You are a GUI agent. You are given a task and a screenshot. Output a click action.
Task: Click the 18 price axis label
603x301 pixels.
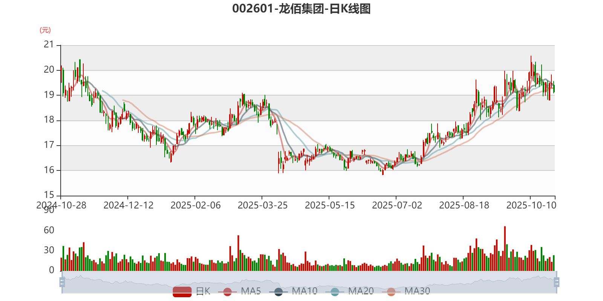(49, 120)
